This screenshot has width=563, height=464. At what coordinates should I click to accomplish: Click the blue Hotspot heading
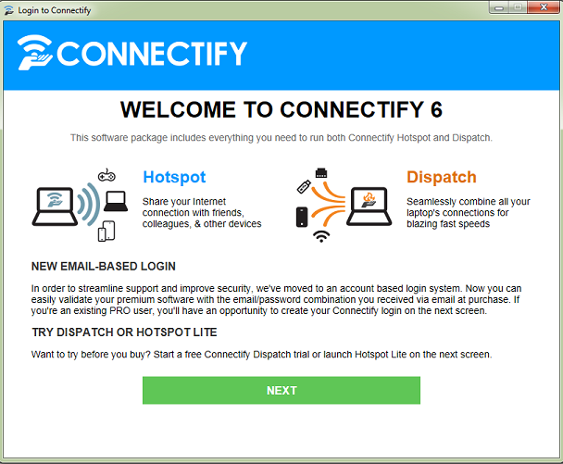pyautogui.click(x=174, y=177)
